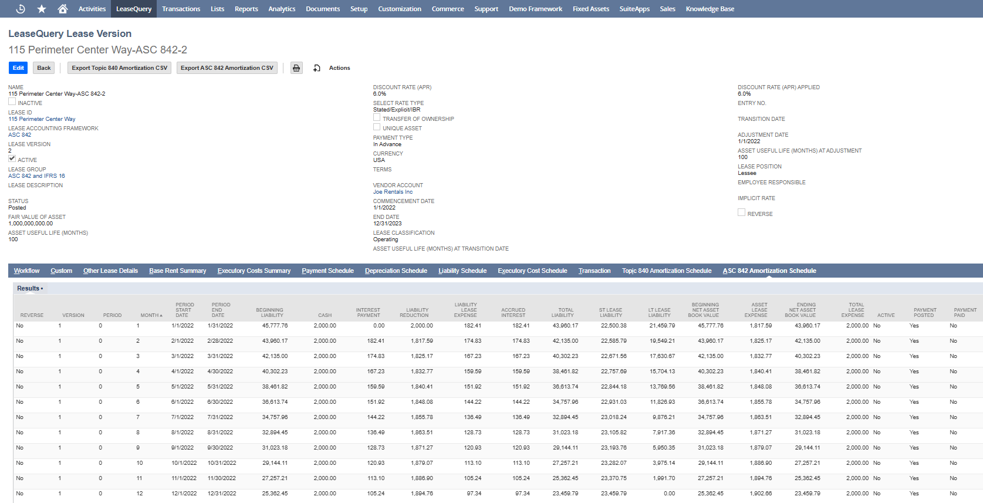Check the Transfer of Ownership checkbox
The width and height of the screenshot is (983, 503).
(377, 117)
